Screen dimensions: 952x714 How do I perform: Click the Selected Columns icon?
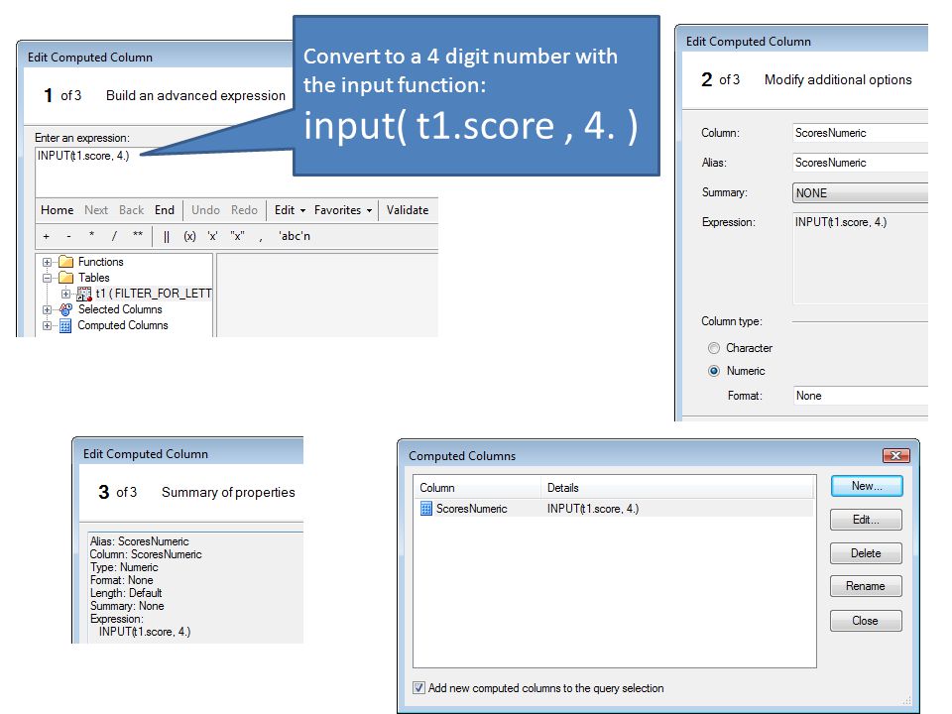click(65, 309)
